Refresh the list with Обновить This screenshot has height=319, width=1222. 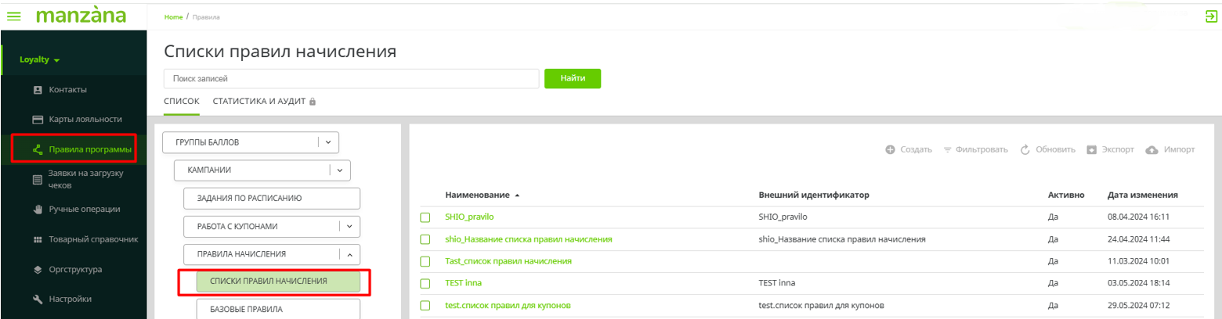click(x=1025, y=149)
